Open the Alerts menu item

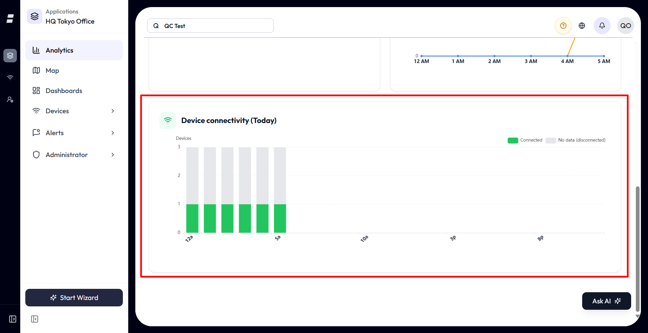pos(74,133)
